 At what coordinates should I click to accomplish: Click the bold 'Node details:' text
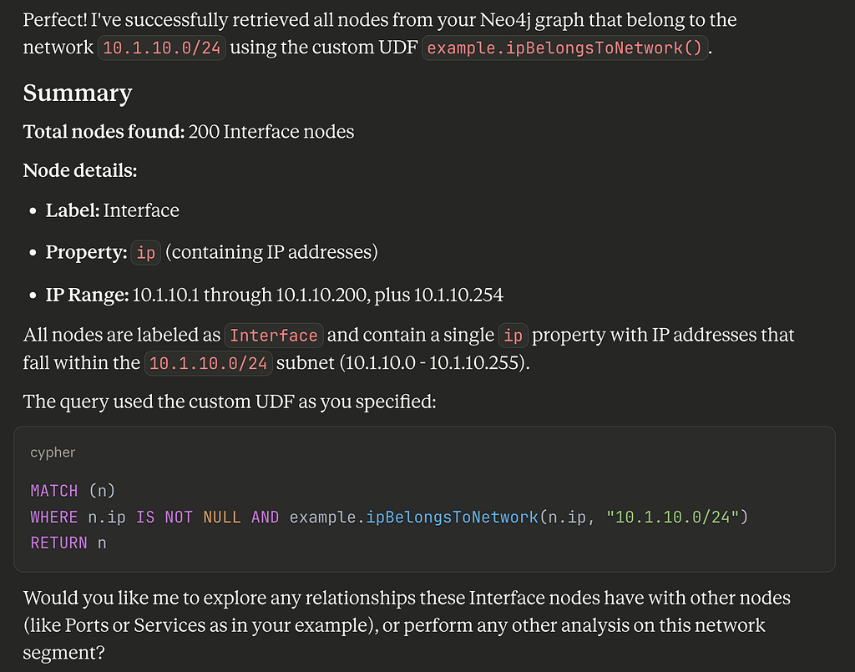79,170
